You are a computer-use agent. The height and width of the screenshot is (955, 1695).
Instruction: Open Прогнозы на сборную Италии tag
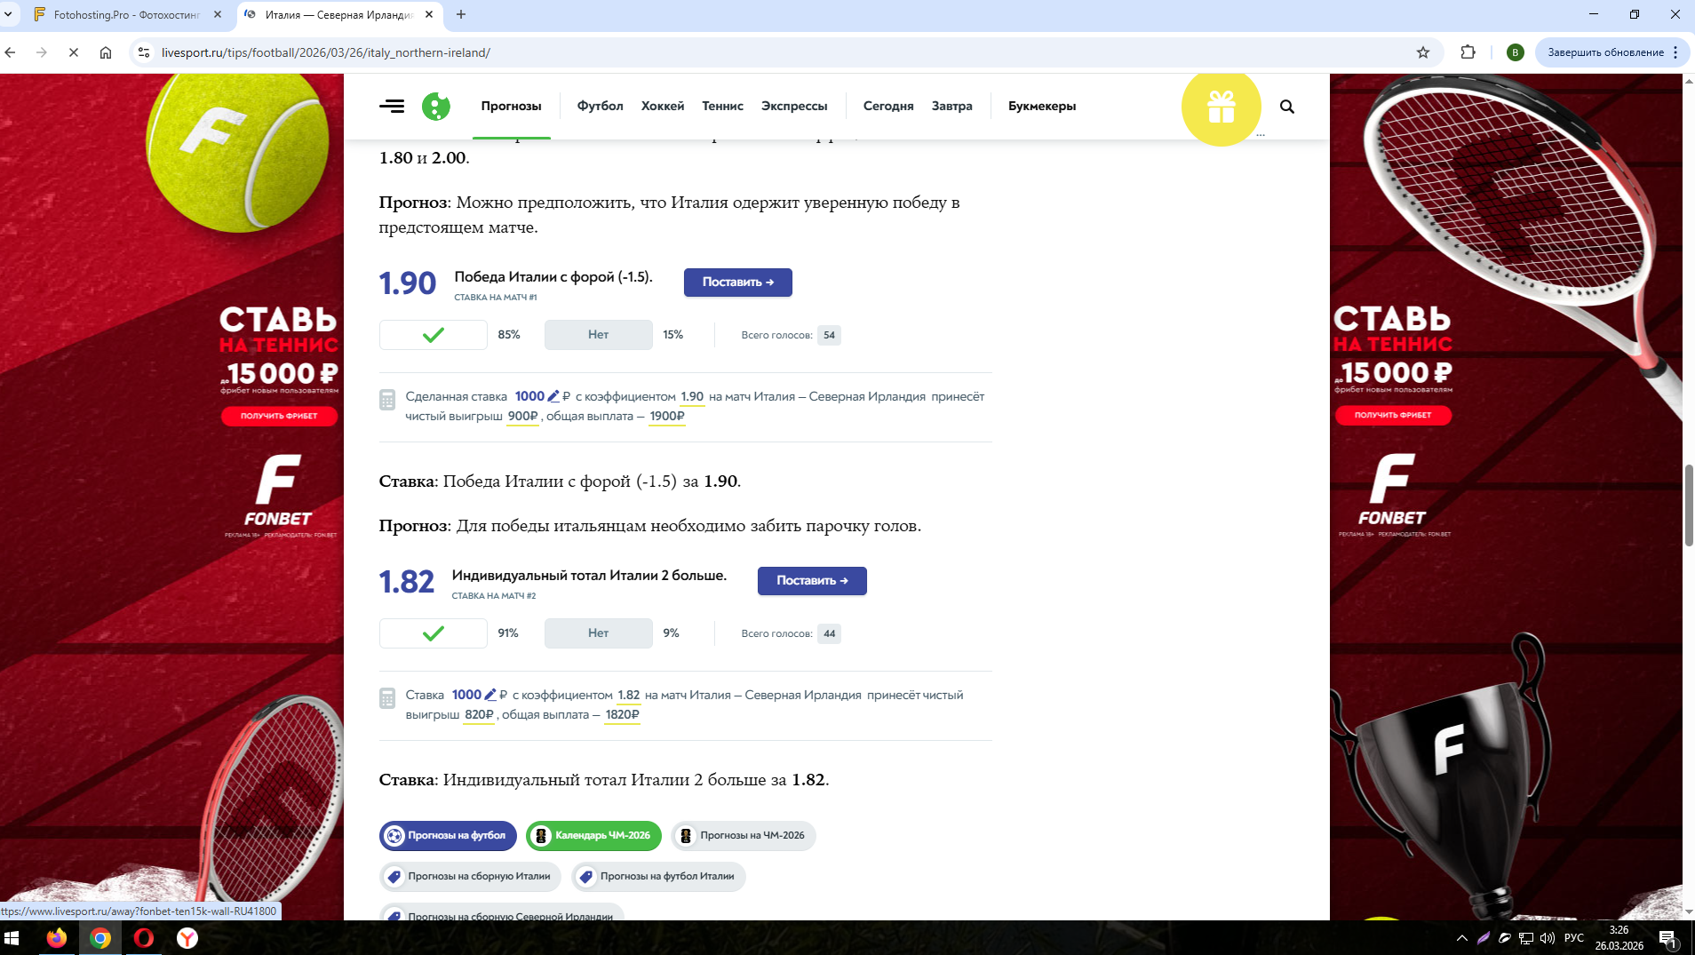click(470, 877)
